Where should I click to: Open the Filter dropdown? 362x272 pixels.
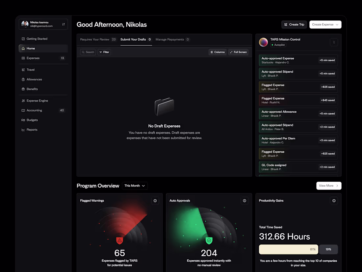[x=104, y=52]
